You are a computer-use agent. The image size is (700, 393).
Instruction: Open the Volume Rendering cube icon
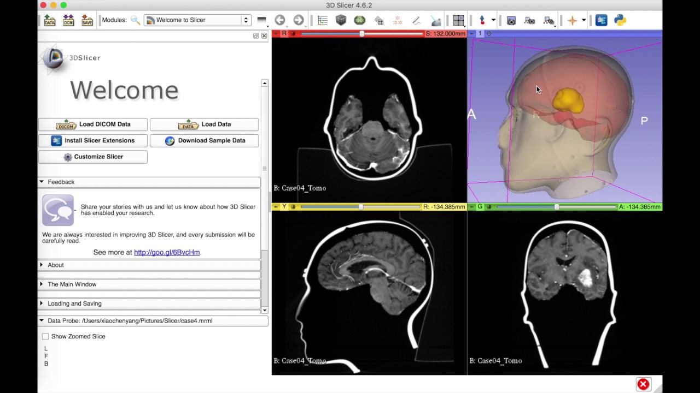coord(341,20)
